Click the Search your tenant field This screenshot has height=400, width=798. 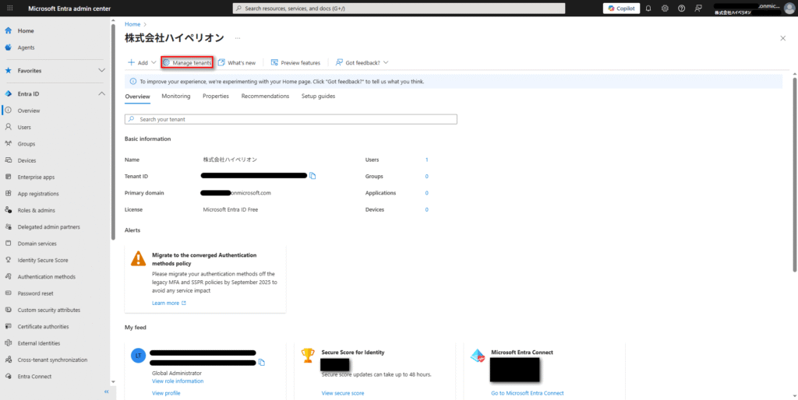(291, 120)
